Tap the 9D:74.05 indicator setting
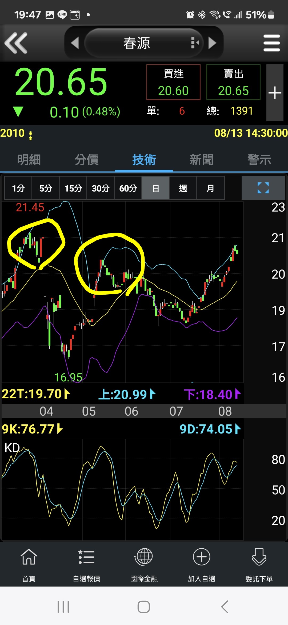 pos(210,429)
